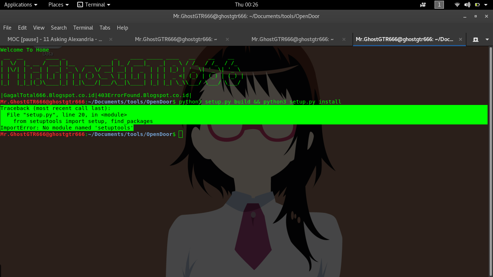Open the tab list dropdown arrow
The image size is (493, 277).
(487, 39)
